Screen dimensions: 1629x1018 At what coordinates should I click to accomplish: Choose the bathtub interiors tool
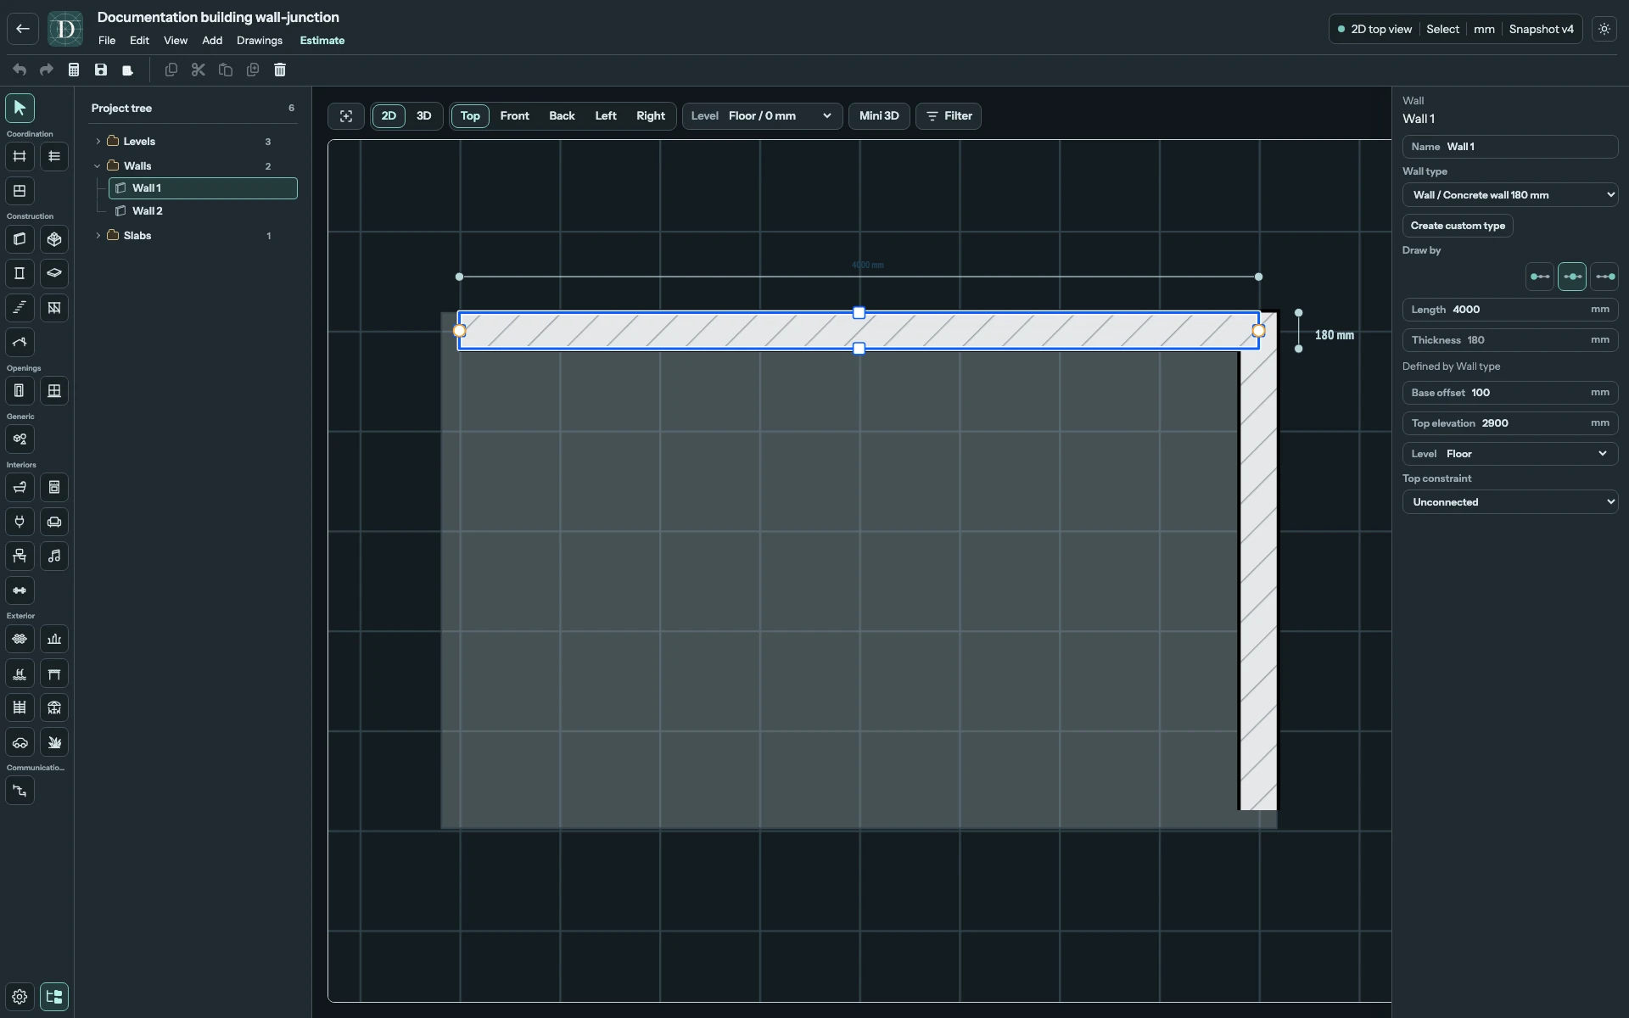point(20,488)
